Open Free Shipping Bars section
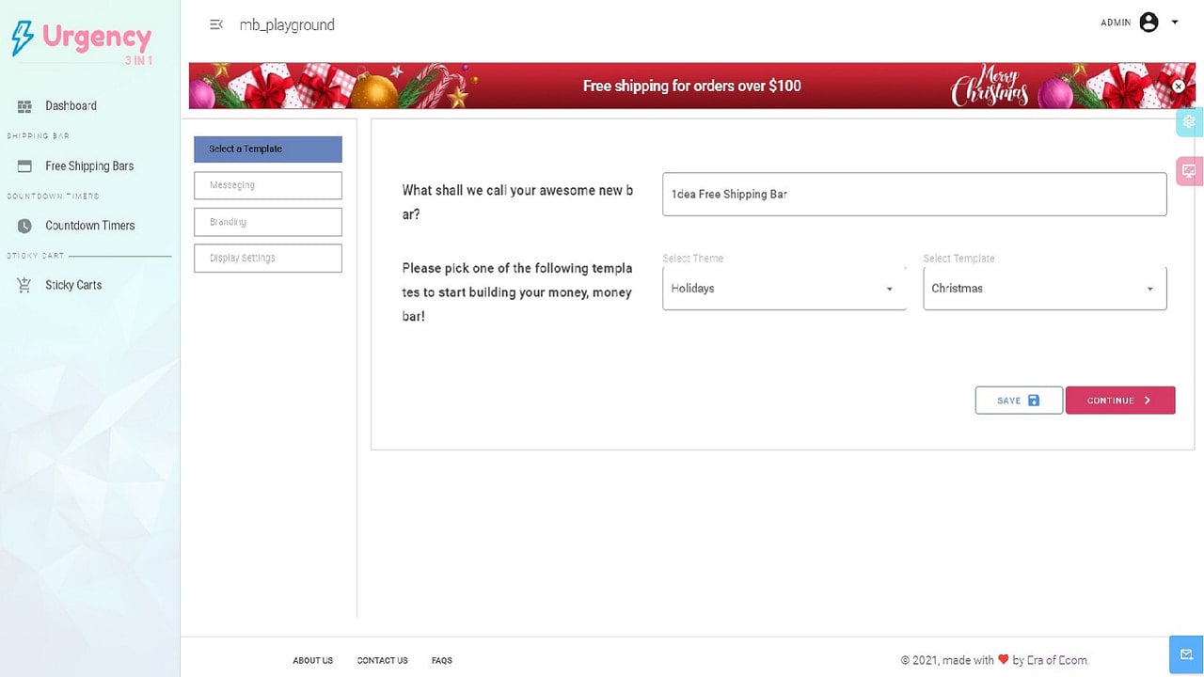1204x677 pixels. click(x=89, y=166)
